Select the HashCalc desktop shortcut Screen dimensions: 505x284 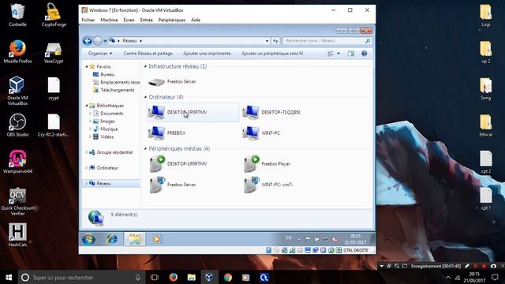[x=17, y=235]
